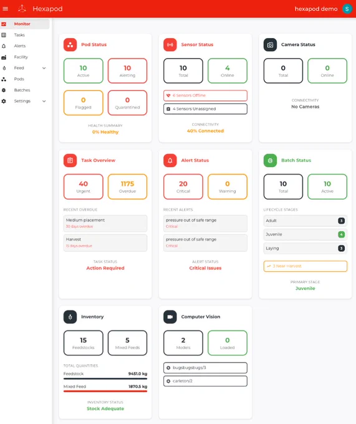The width and height of the screenshot is (356, 424).
Task: Click the sensors unassigned icon
Action: (168, 109)
